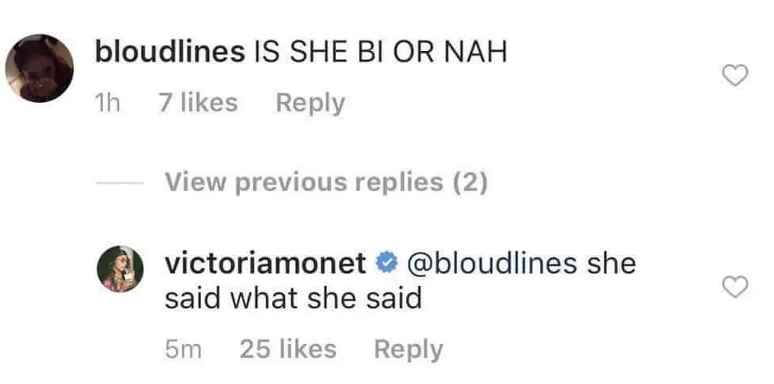Expand View previous replies (2)
774x384 pixels.
point(326,182)
